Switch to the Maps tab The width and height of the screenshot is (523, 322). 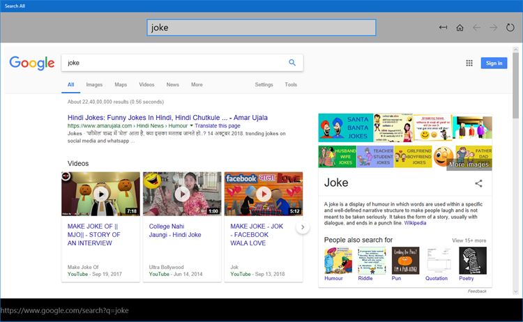point(121,84)
